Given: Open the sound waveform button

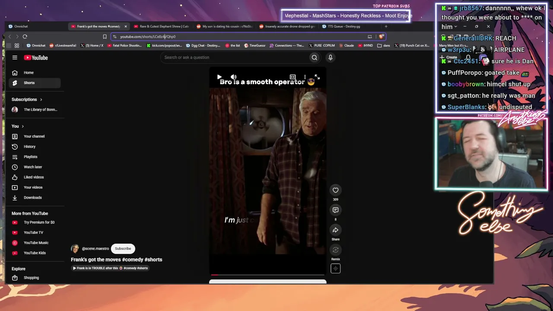Looking at the screenshot, I should [335, 268].
